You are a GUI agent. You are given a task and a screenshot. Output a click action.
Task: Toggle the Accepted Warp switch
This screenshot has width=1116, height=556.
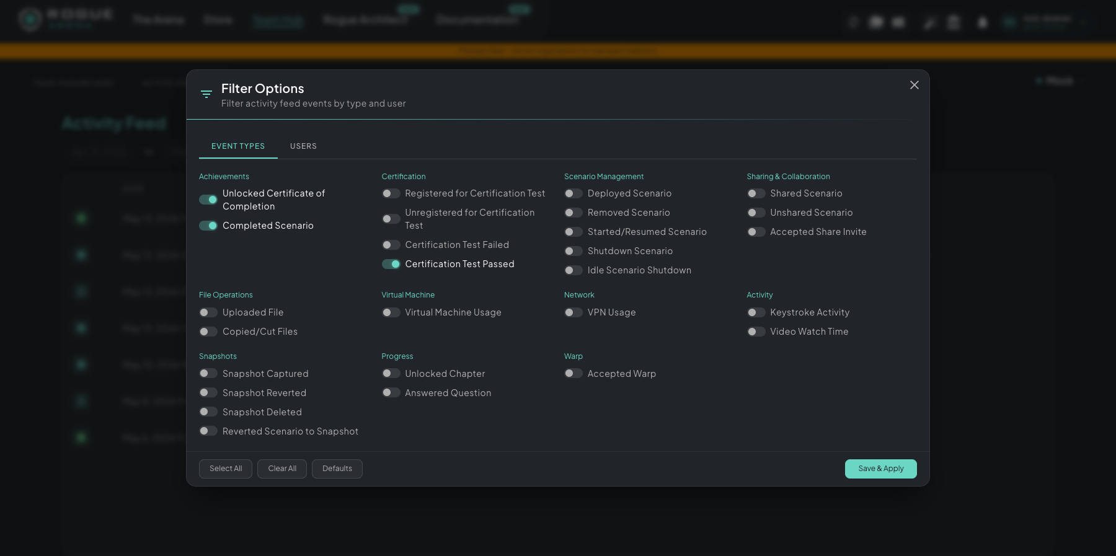(x=573, y=373)
